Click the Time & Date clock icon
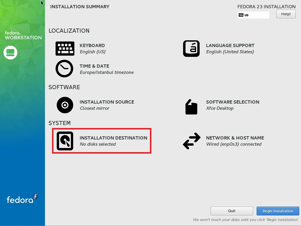301x226 pixels. [64, 69]
